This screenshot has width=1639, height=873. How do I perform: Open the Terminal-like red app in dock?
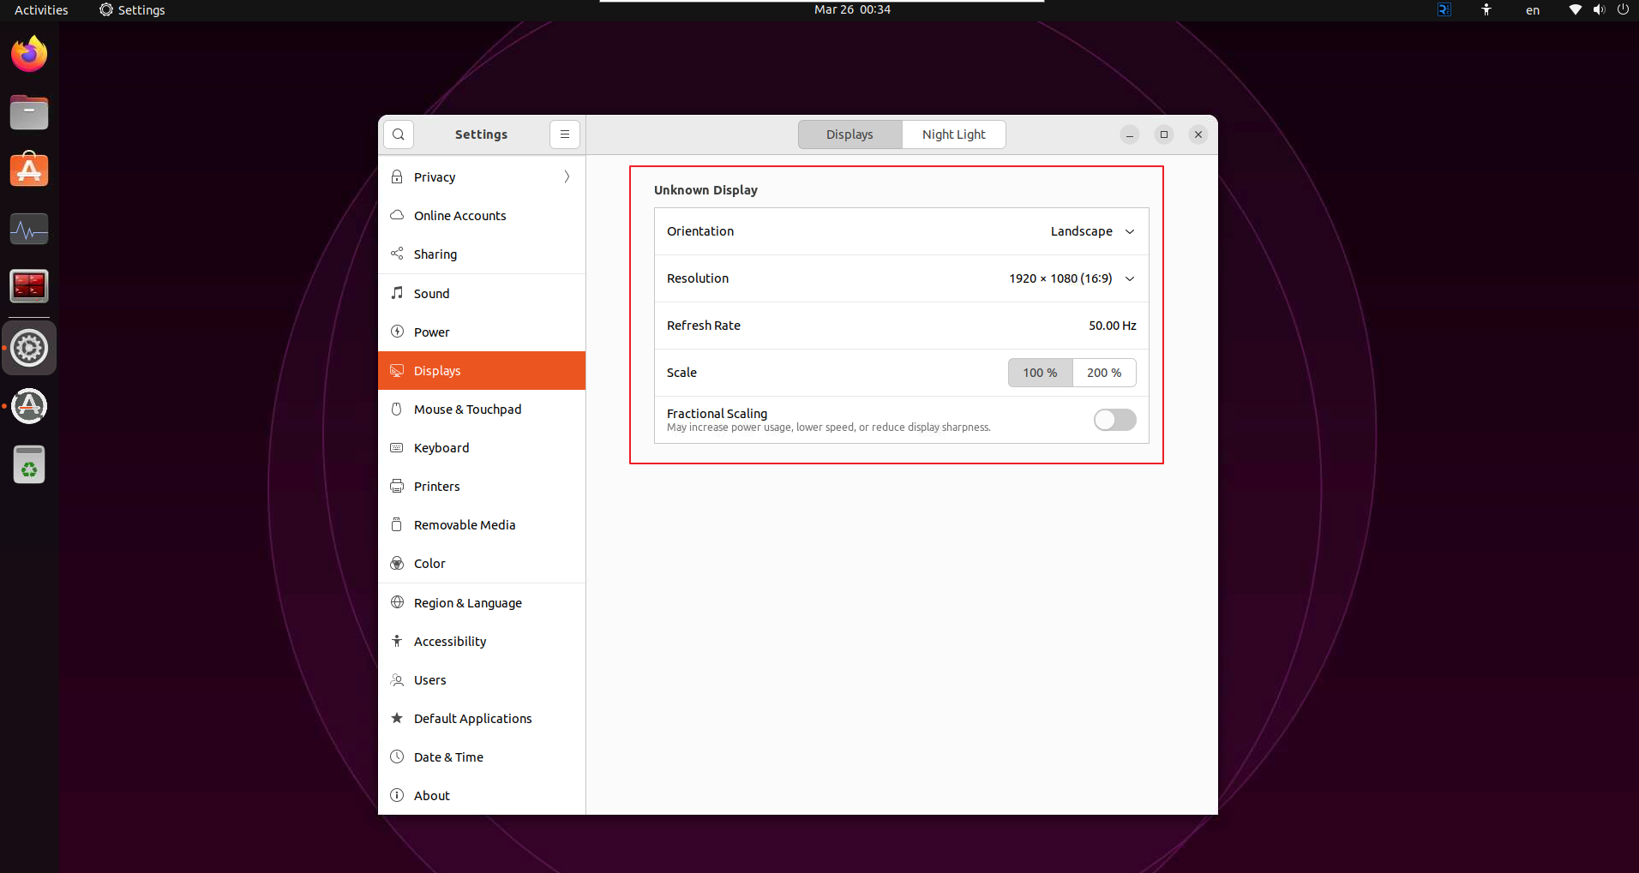[29, 287]
